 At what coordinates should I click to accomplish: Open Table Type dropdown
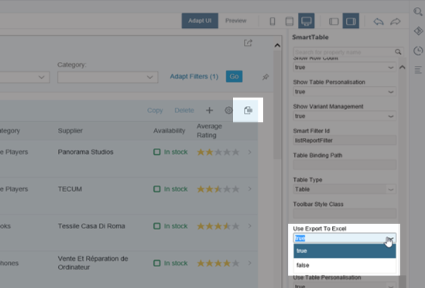coord(344,189)
